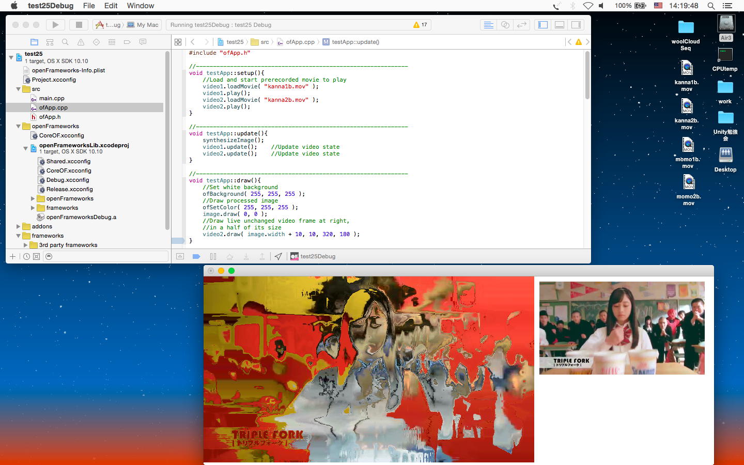This screenshot has width=744, height=465.
Task: Open the Find navigator
Action: pos(65,42)
